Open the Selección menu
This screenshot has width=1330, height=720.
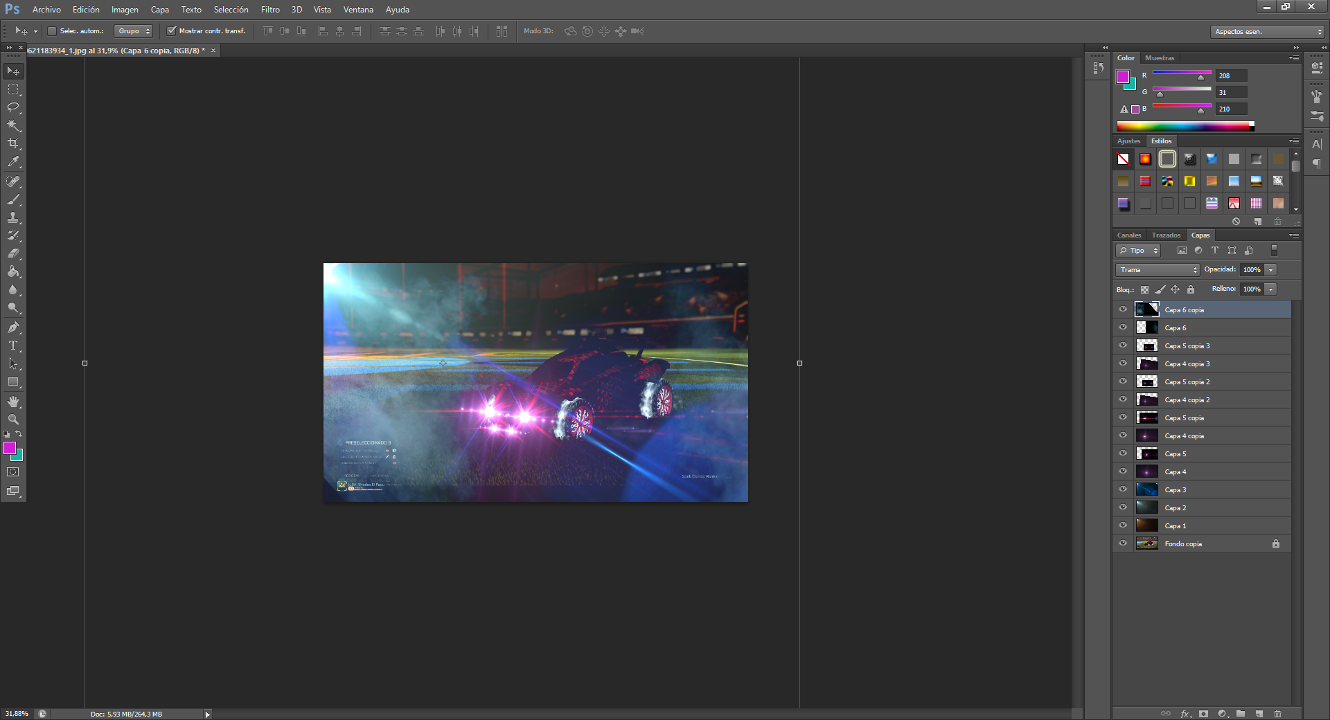click(x=231, y=10)
